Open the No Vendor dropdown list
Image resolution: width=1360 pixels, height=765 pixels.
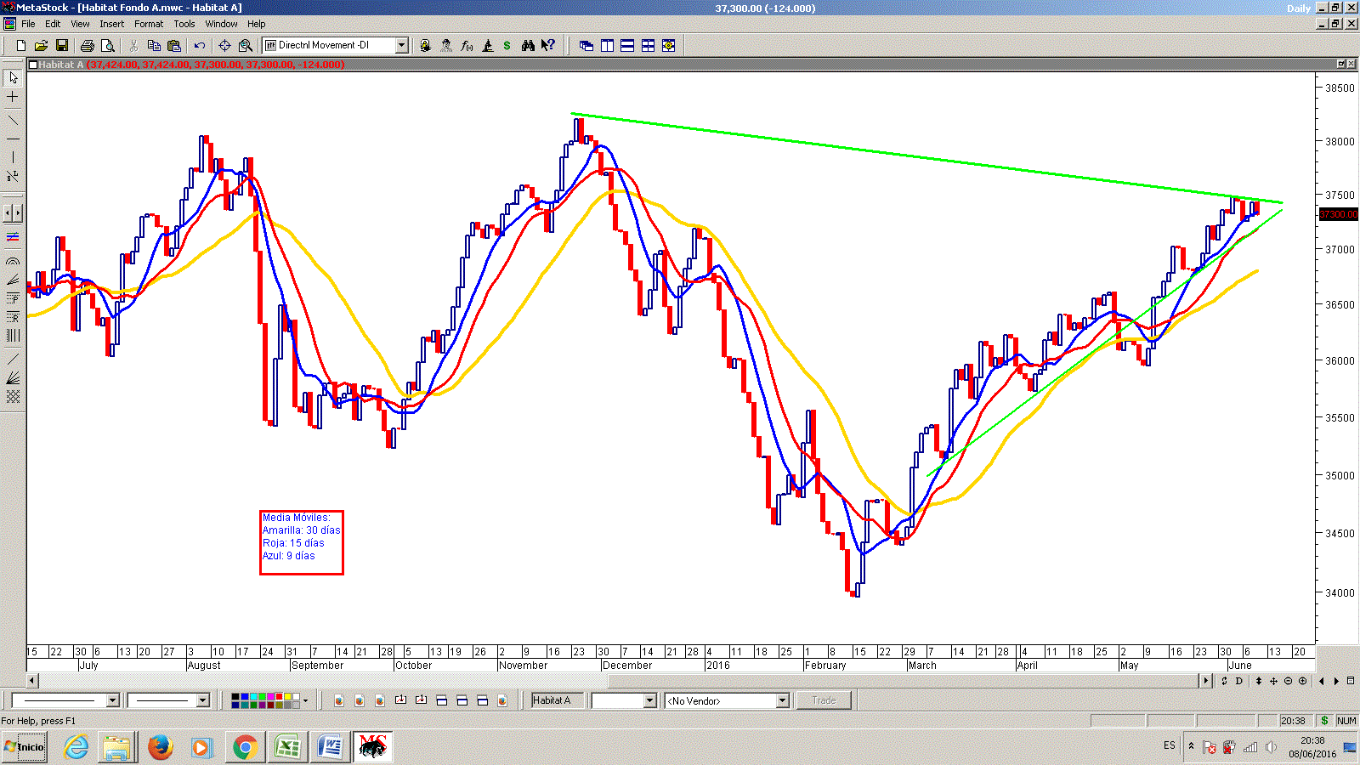pyautogui.click(x=782, y=700)
